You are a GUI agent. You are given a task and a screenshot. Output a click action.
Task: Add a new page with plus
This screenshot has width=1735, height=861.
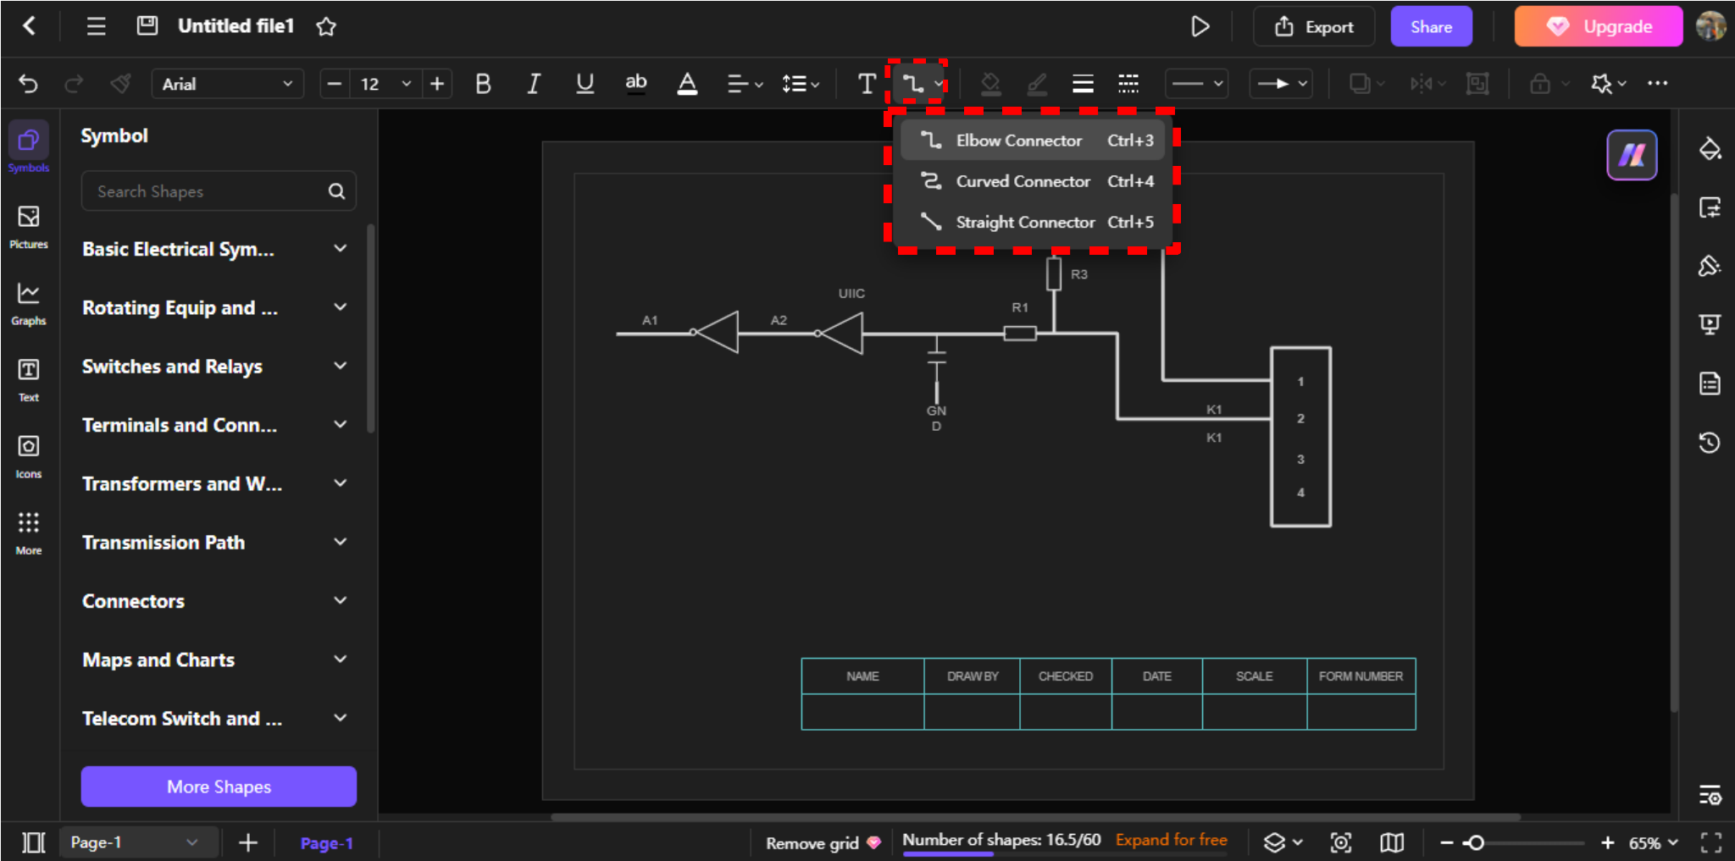pyautogui.click(x=248, y=842)
